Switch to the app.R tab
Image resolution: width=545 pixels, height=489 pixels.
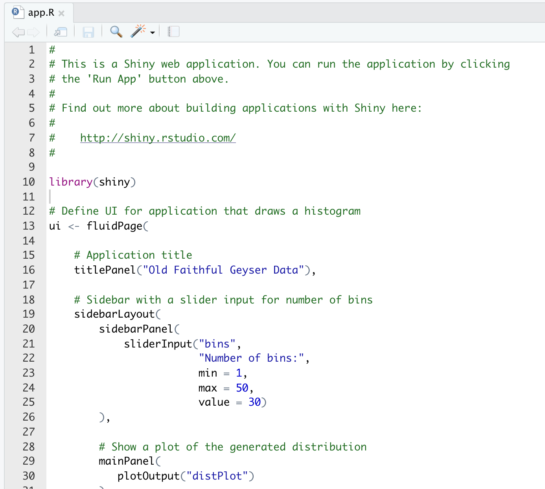coord(41,13)
